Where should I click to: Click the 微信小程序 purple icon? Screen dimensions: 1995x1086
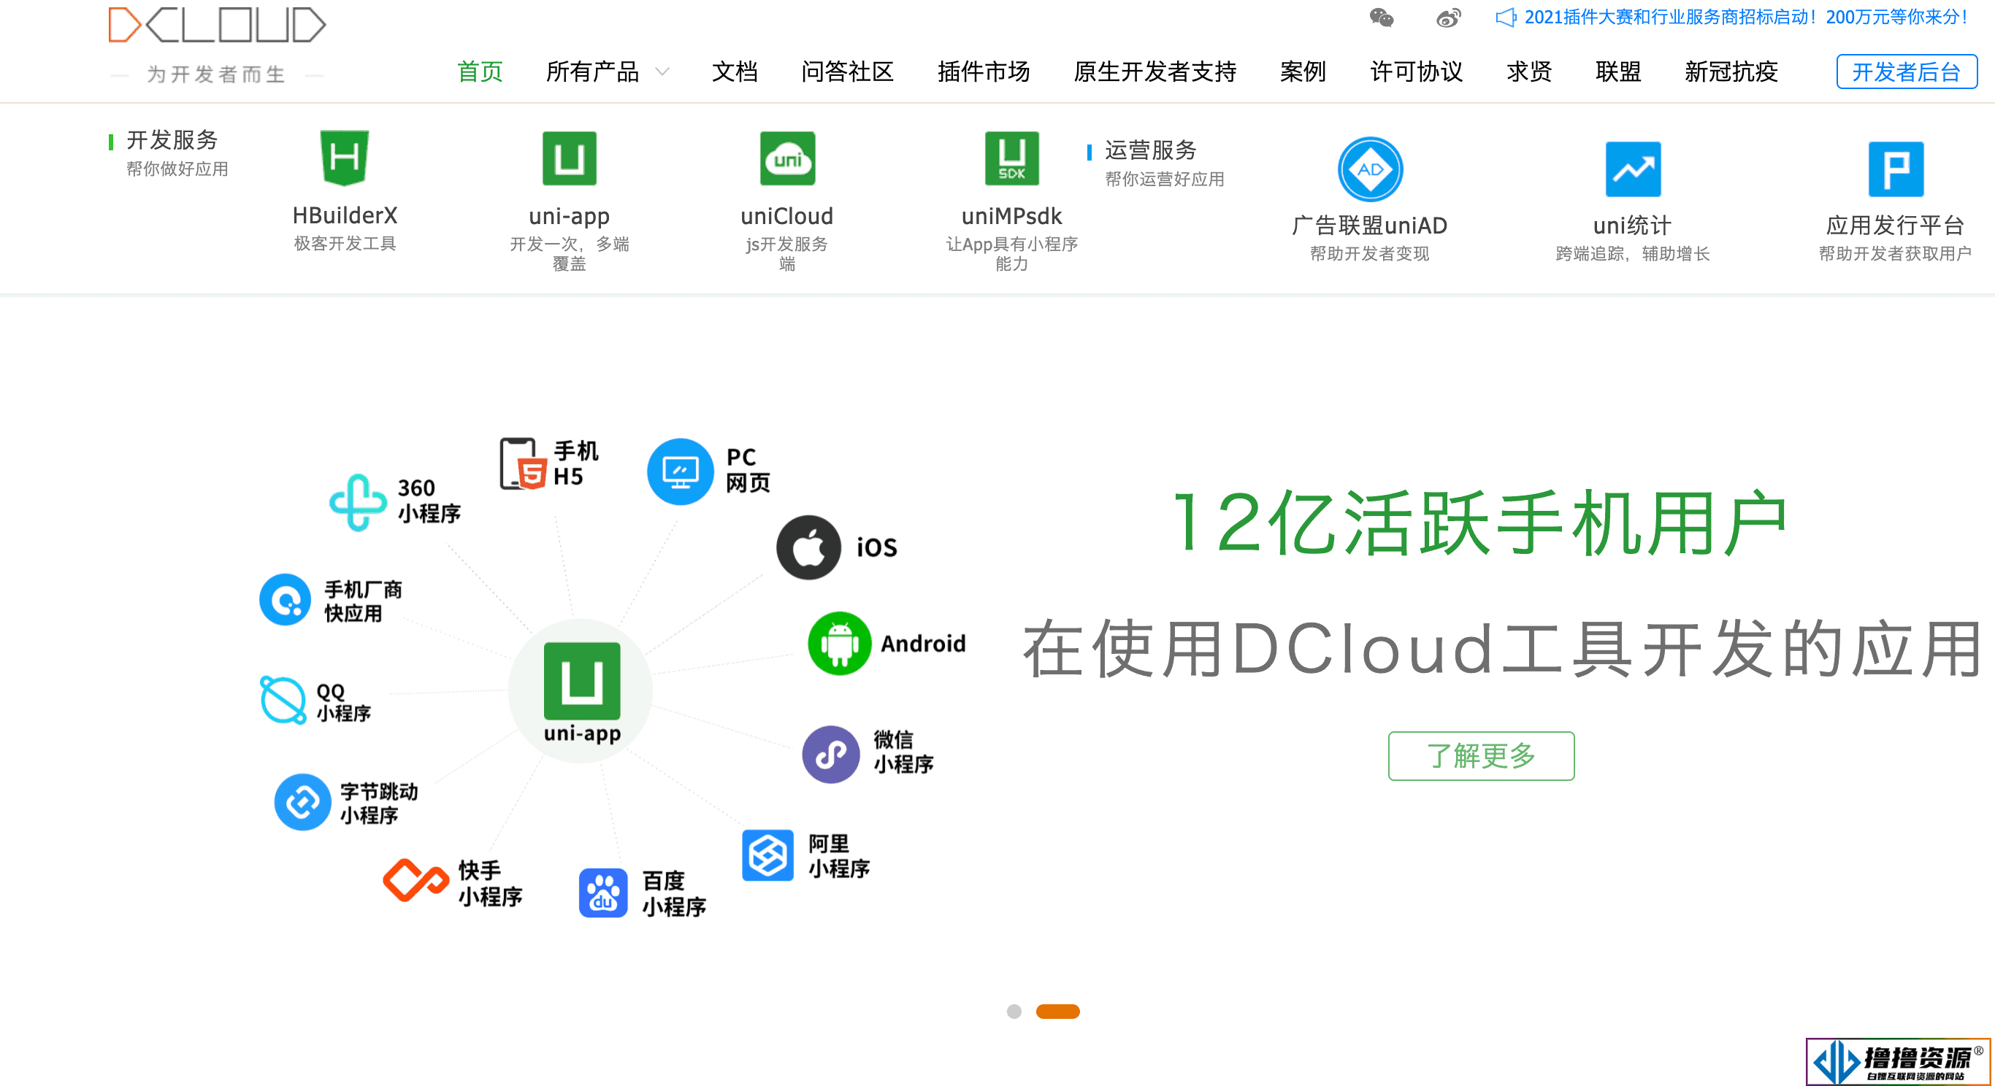tap(831, 754)
